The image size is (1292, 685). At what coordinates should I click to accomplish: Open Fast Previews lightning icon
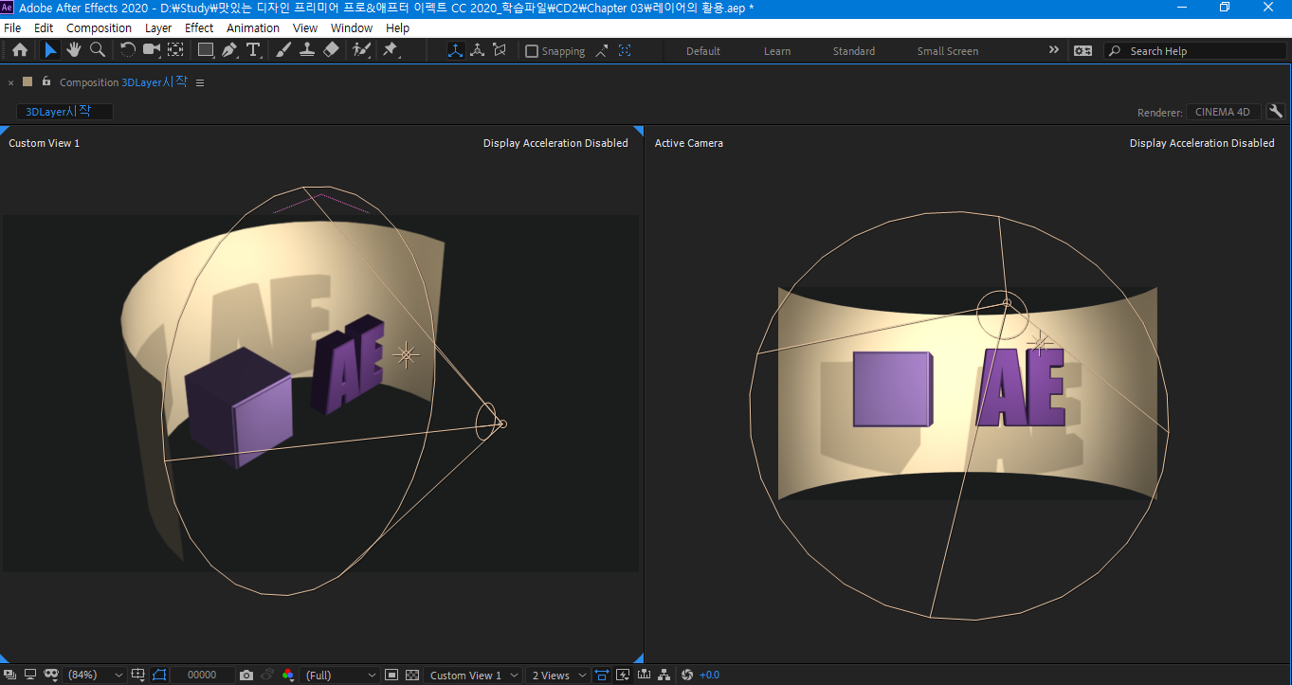tap(623, 675)
